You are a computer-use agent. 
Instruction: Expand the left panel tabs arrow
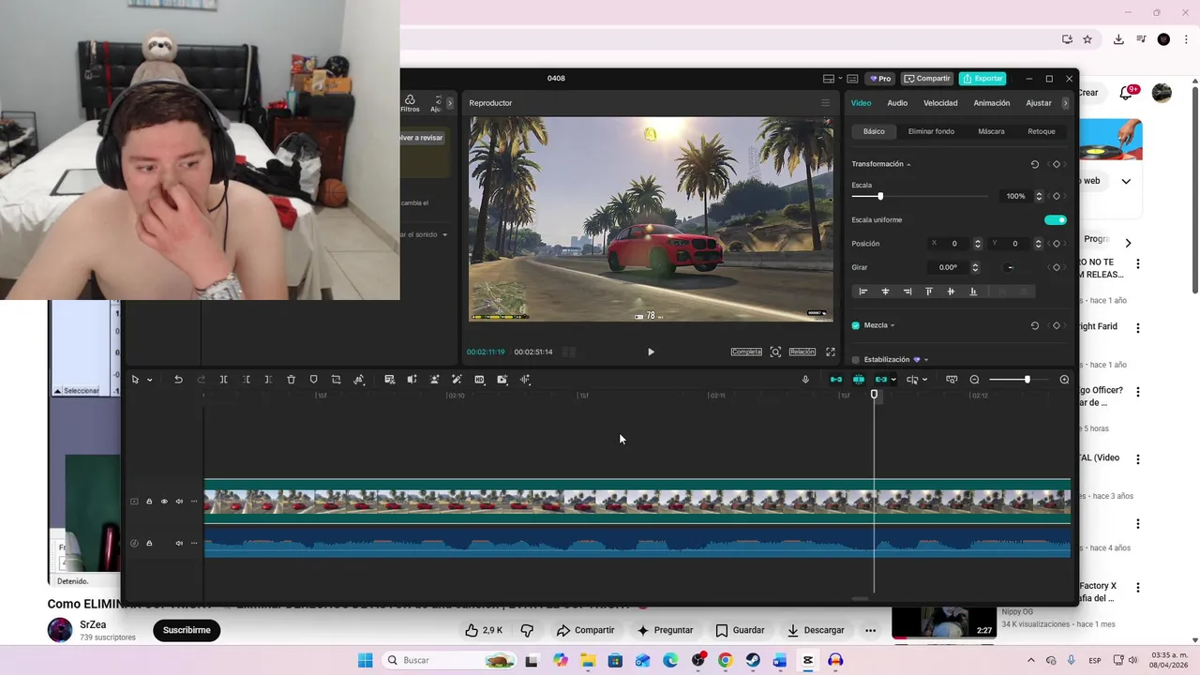[450, 103]
